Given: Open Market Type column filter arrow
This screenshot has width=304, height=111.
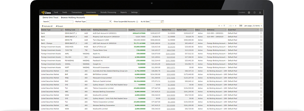Looking at the screenshot, I should [x=62, y=30].
